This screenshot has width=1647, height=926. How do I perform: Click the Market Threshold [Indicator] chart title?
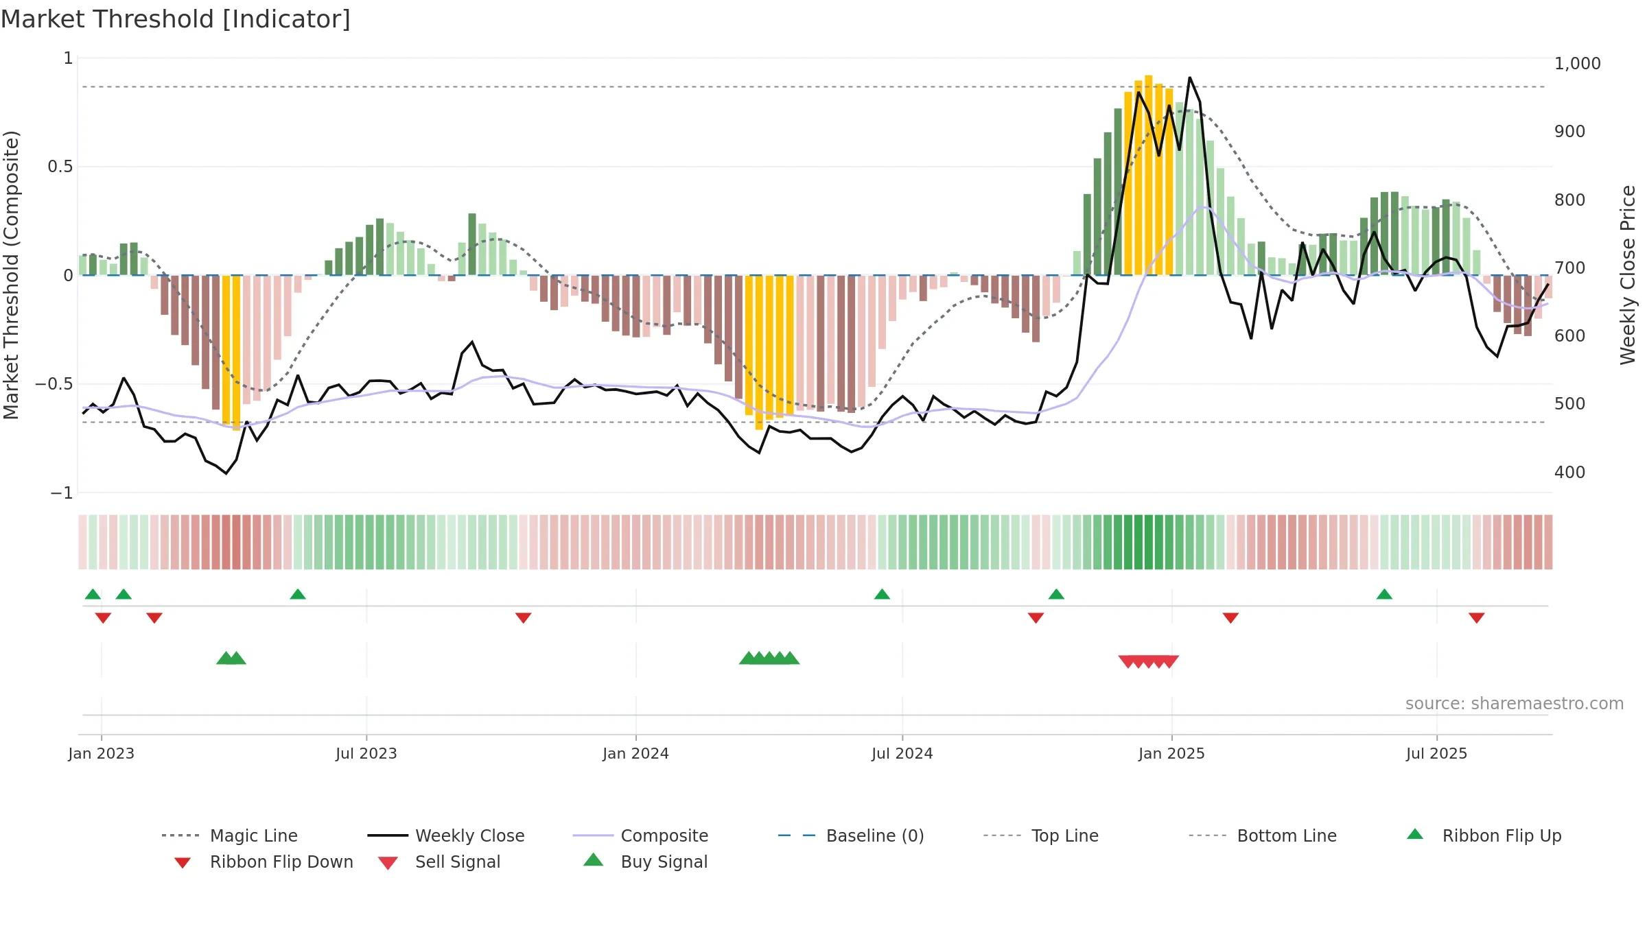(176, 19)
